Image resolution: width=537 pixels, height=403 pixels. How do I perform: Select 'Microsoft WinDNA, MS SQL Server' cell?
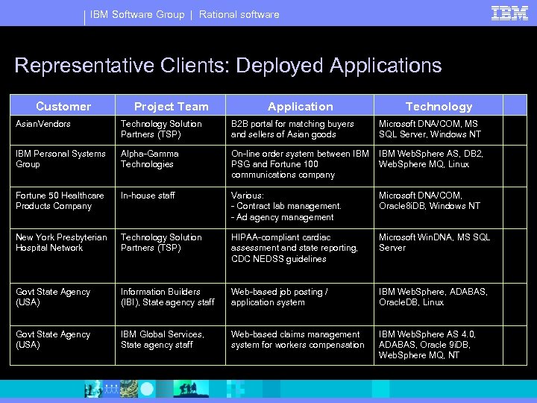coord(439,256)
